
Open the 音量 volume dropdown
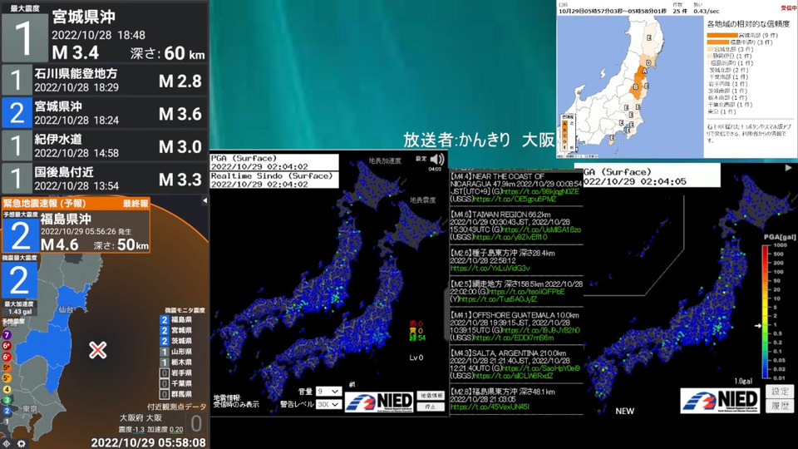328,391
